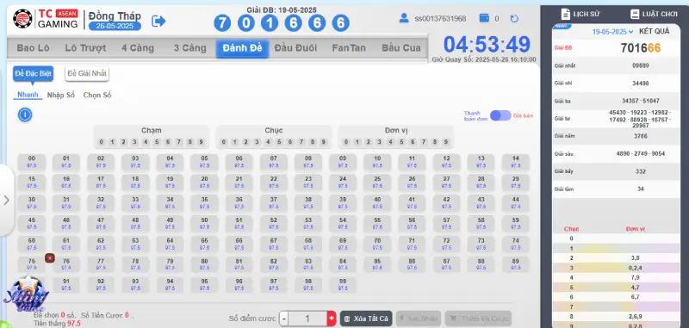The width and height of the screenshot is (689, 328).
Task: Open the blue info icon
Action: (25, 115)
